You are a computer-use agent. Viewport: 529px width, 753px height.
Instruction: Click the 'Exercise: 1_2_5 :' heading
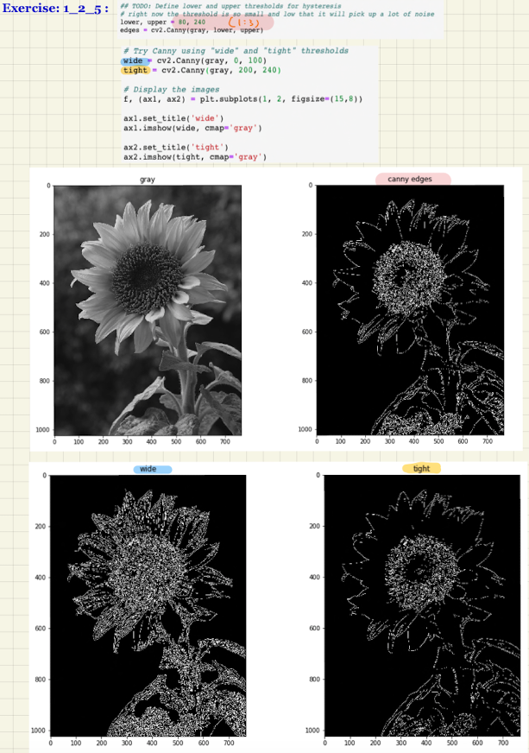(55, 8)
